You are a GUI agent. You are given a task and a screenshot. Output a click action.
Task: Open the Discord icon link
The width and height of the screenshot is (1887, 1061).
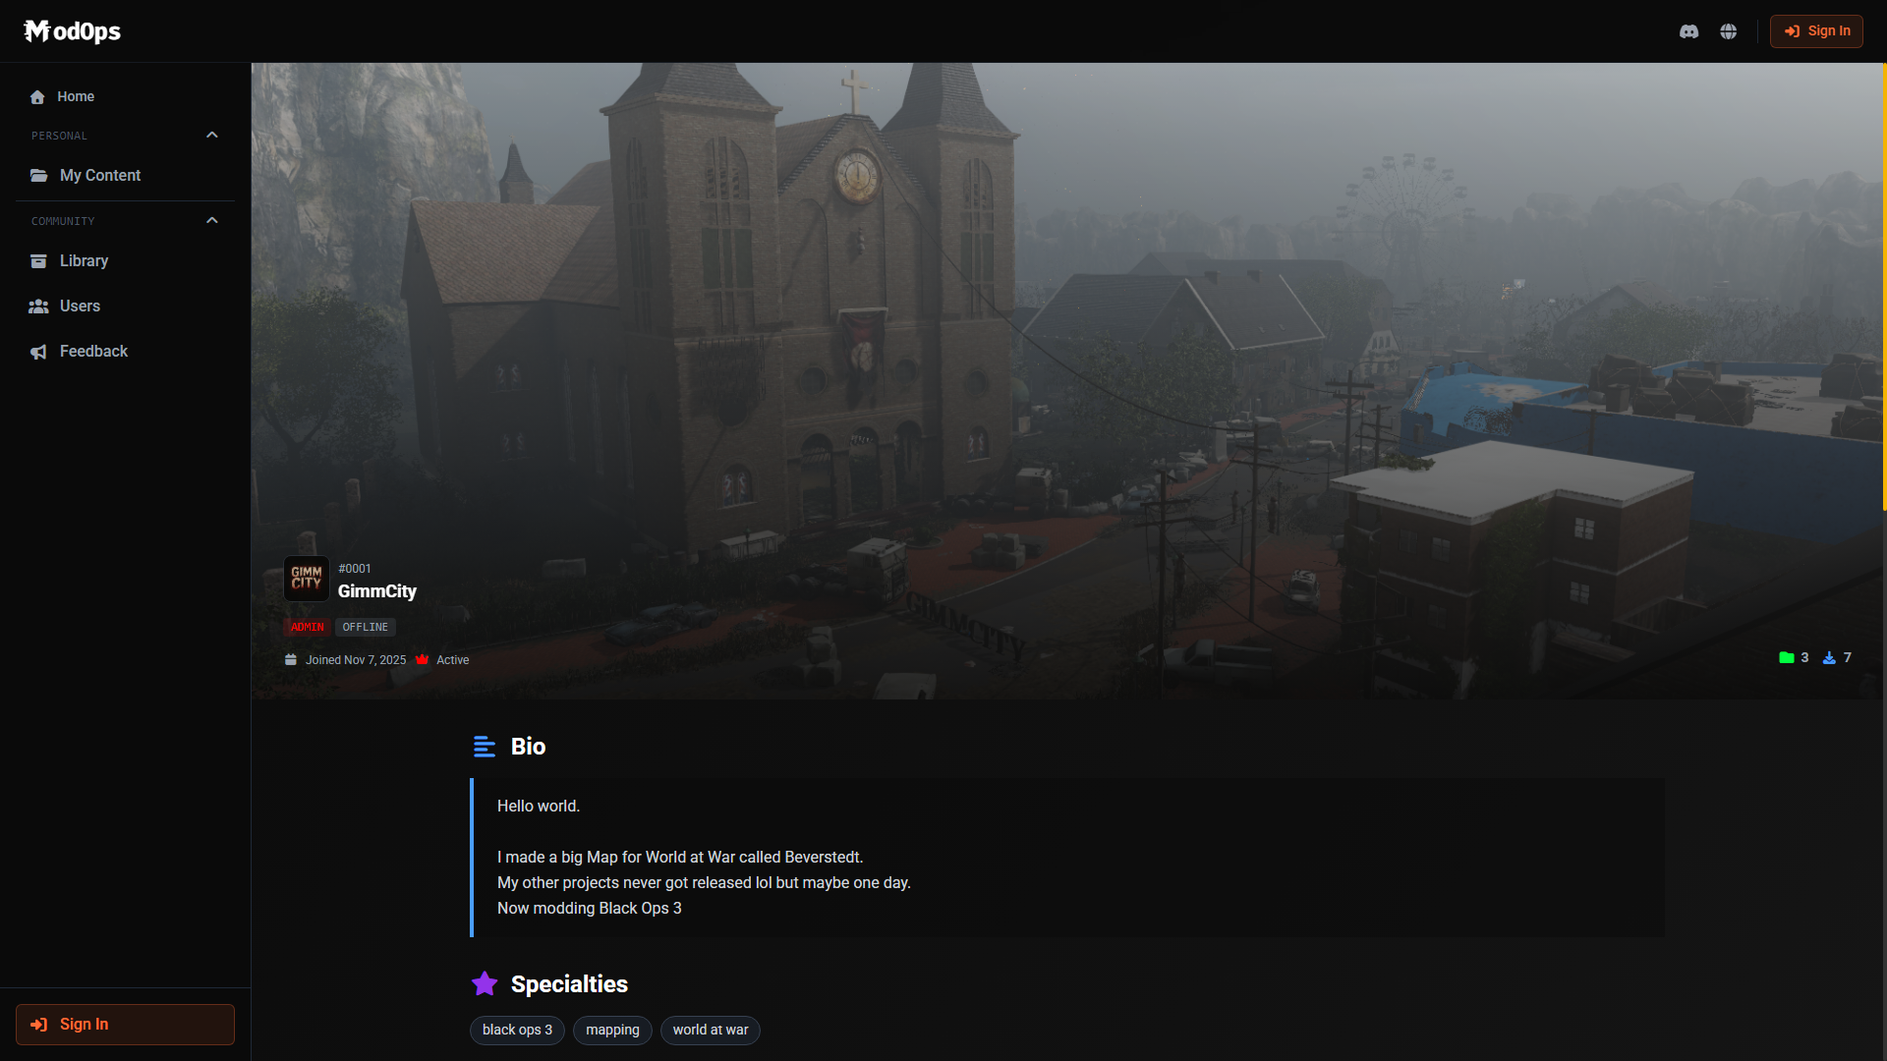1688,31
